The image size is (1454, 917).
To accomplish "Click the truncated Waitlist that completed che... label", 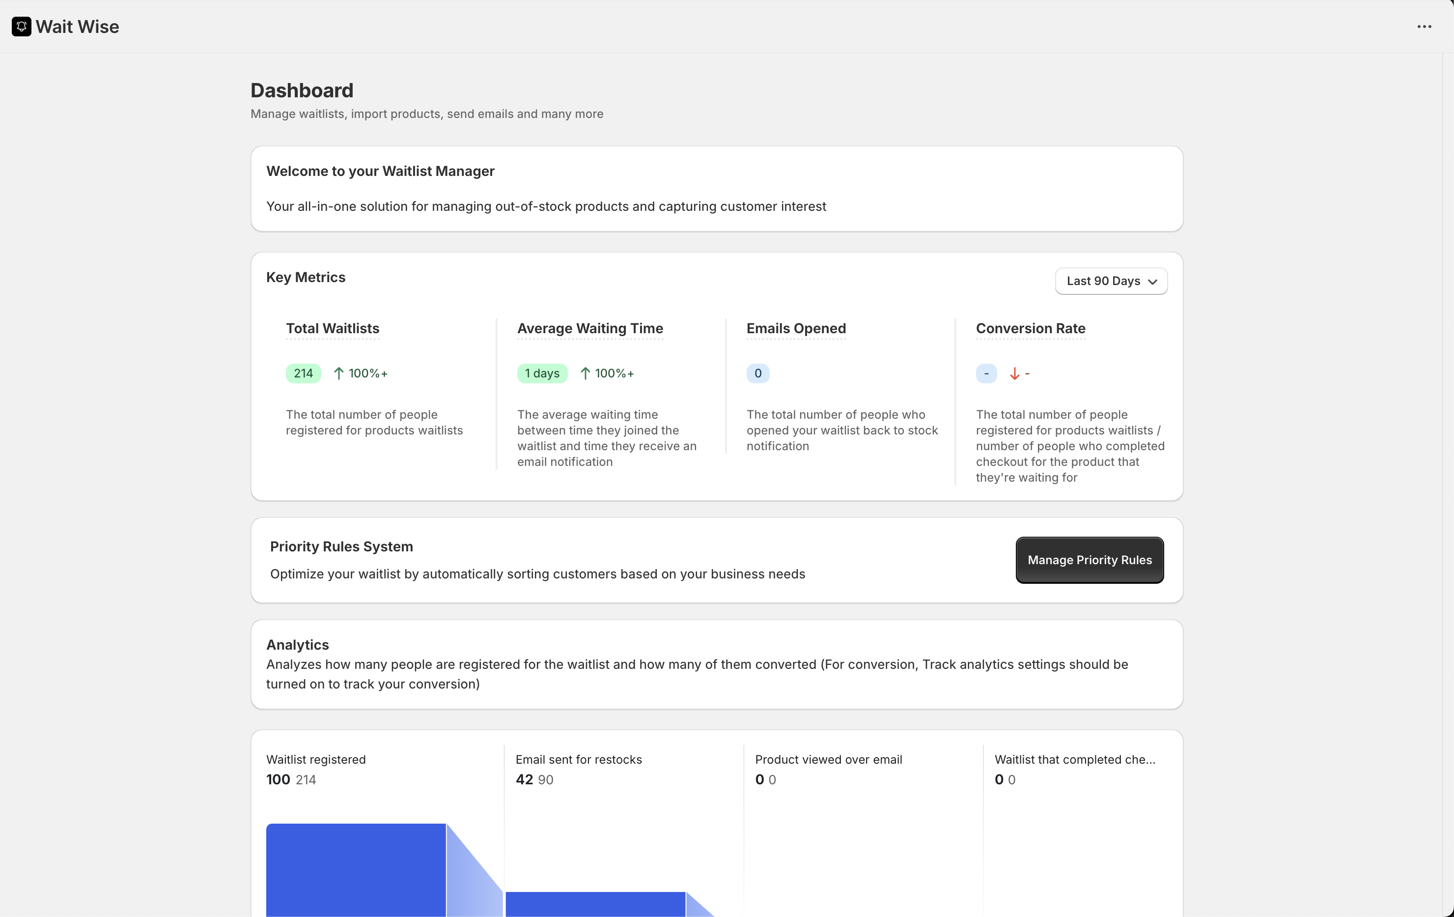I will tap(1075, 759).
